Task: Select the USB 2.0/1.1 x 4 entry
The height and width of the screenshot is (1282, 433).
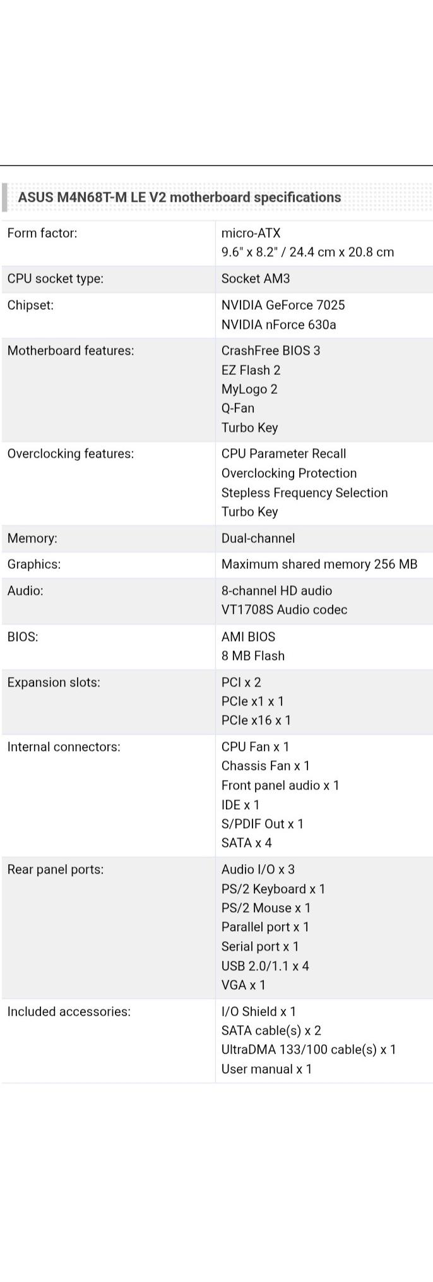Action: (x=265, y=966)
